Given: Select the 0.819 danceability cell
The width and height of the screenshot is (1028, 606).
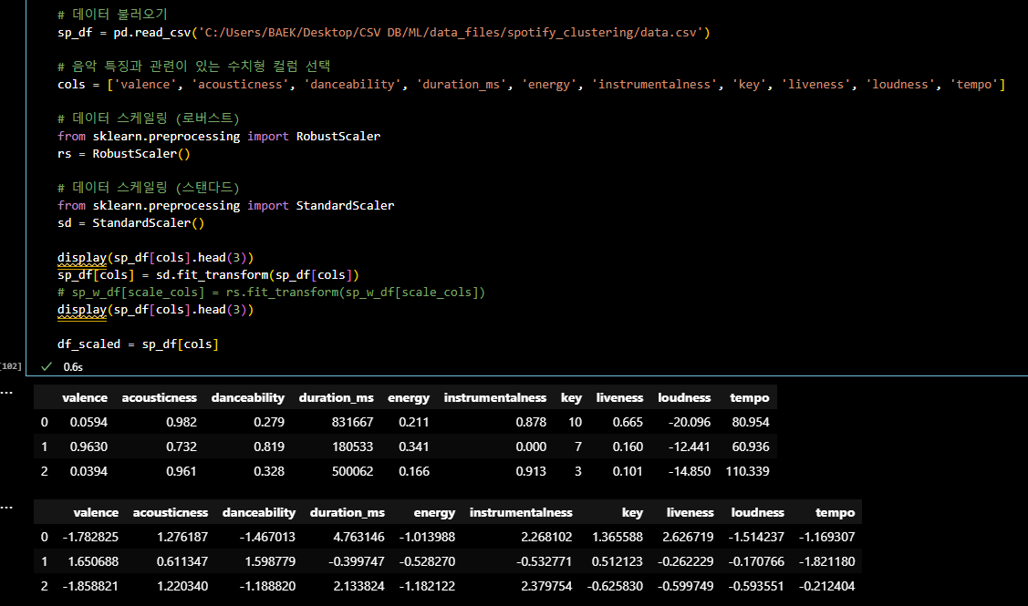Looking at the screenshot, I should tap(269, 447).
